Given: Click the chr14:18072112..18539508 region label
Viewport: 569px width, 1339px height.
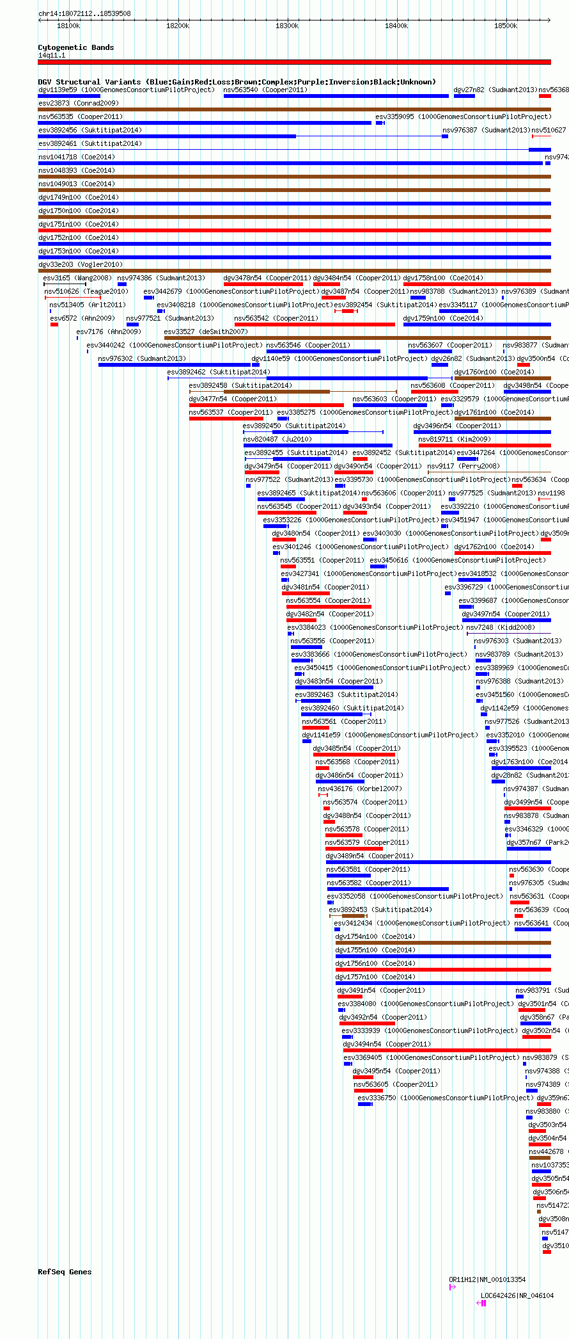Looking at the screenshot, I should click(84, 13).
